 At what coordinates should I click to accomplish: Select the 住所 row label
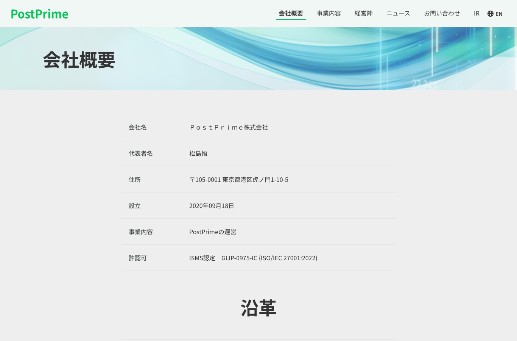coord(135,180)
